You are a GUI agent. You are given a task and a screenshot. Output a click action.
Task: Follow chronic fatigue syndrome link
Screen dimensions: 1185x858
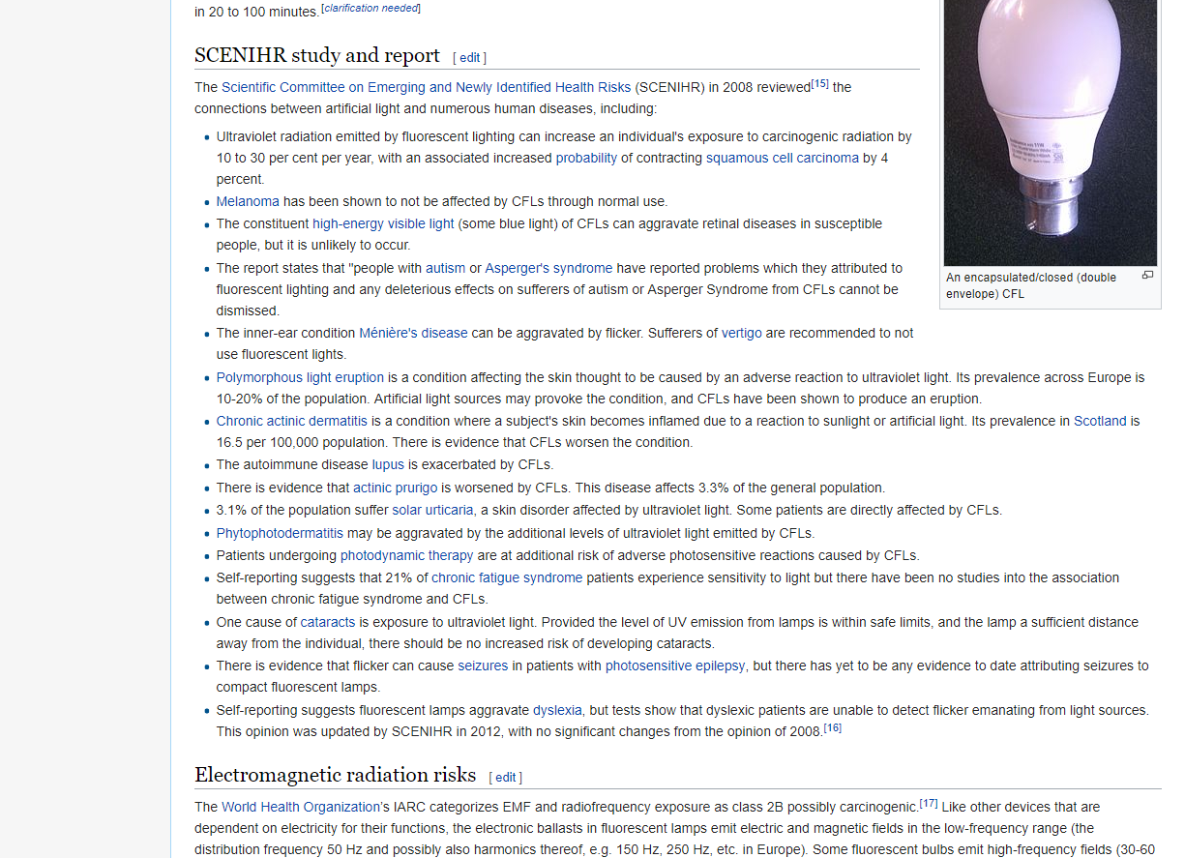click(x=507, y=577)
